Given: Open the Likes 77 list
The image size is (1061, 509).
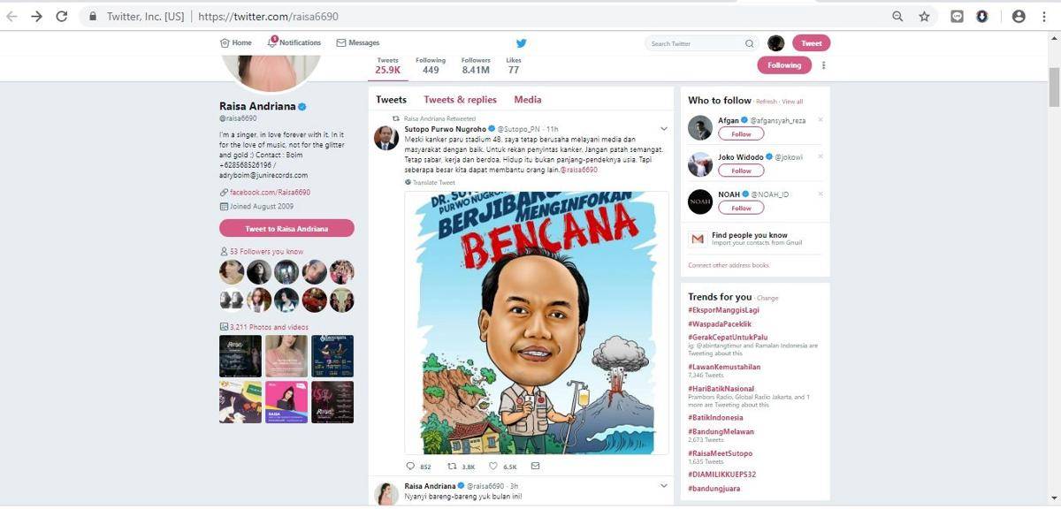Looking at the screenshot, I should point(514,65).
